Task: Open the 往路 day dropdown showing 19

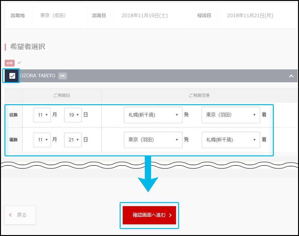Action: 73,115
